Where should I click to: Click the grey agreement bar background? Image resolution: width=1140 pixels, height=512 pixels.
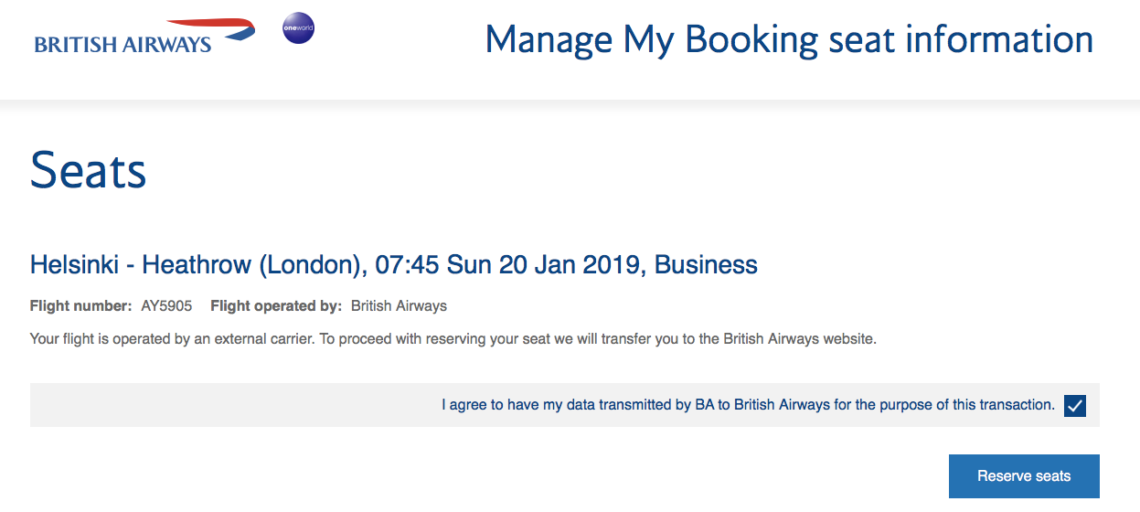coord(565,405)
